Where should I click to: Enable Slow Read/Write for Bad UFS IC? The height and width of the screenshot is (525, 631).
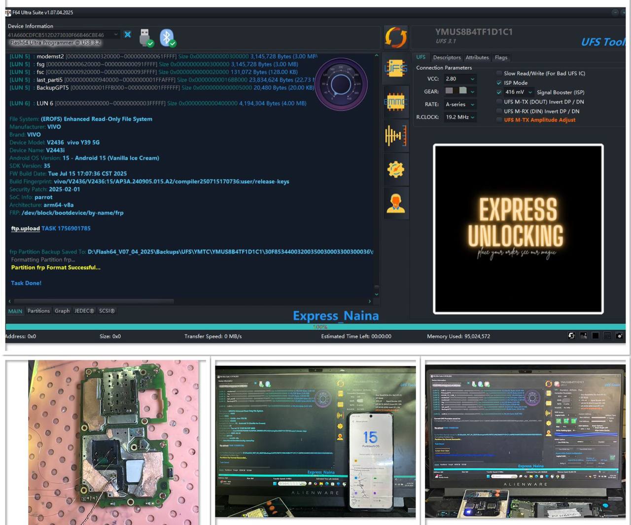(499, 73)
